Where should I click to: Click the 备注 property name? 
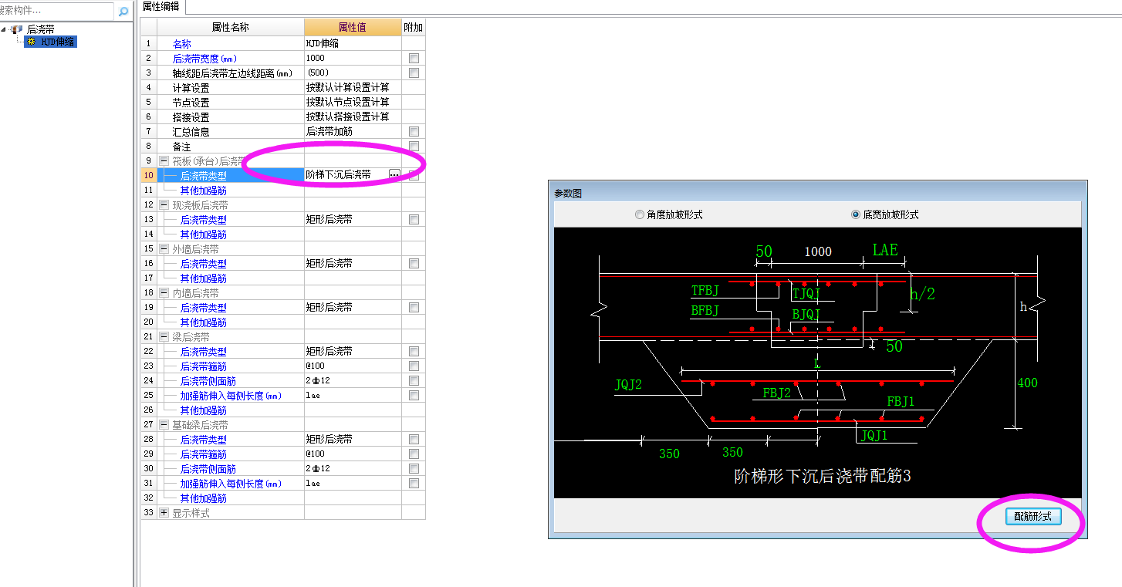(x=181, y=146)
